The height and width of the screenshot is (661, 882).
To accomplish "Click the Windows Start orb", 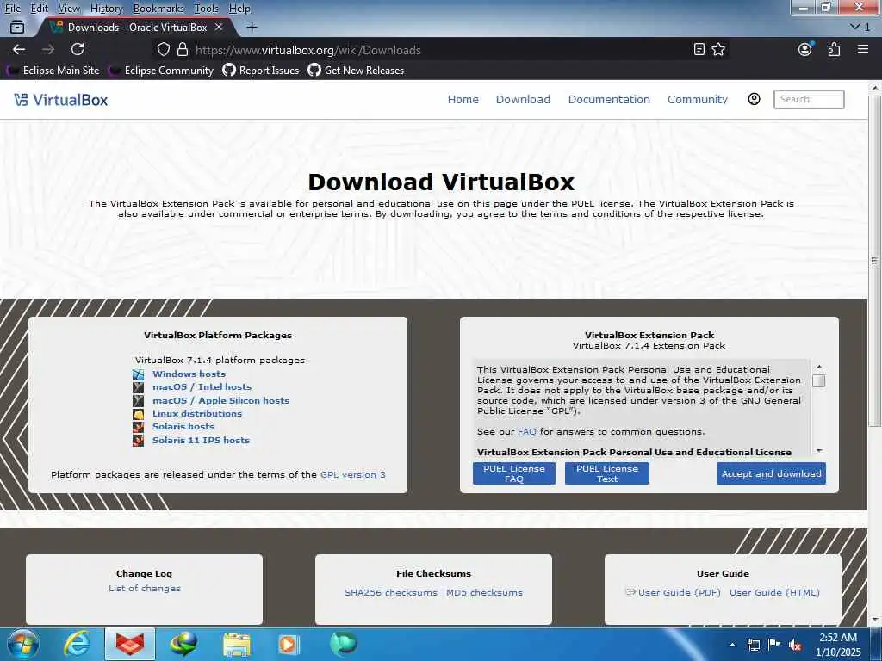I will point(22,644).
